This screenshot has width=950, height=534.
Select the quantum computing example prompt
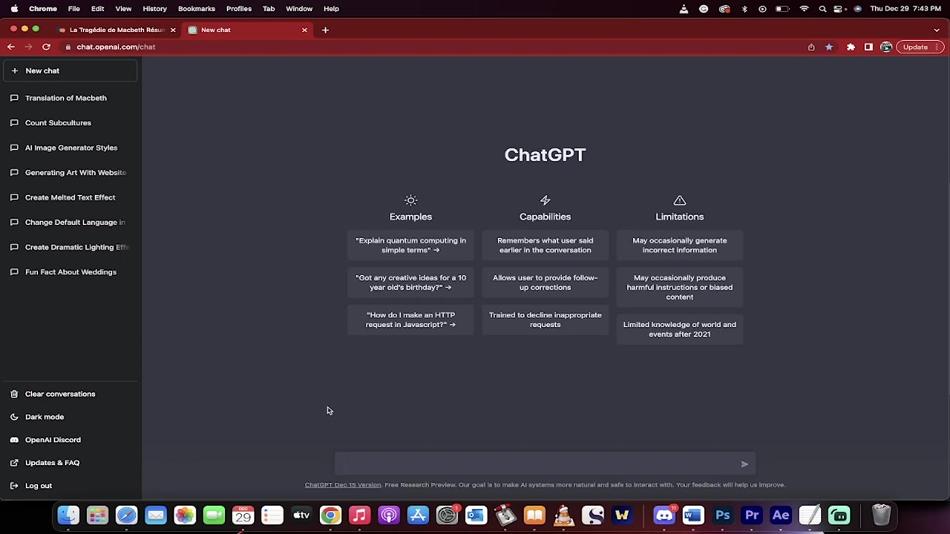410,245
